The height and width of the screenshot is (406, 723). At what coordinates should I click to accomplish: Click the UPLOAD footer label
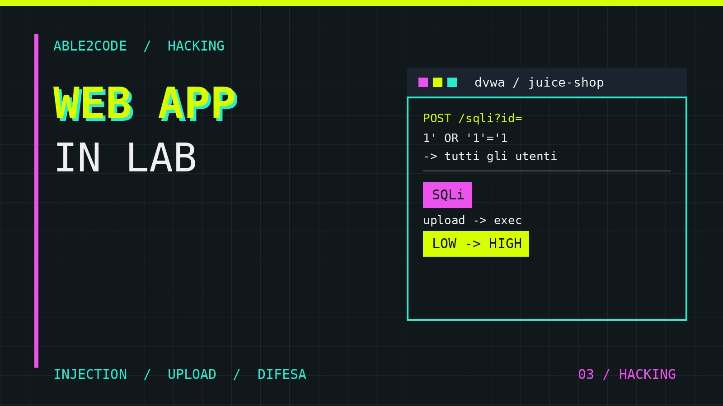[x=192, y=374]
